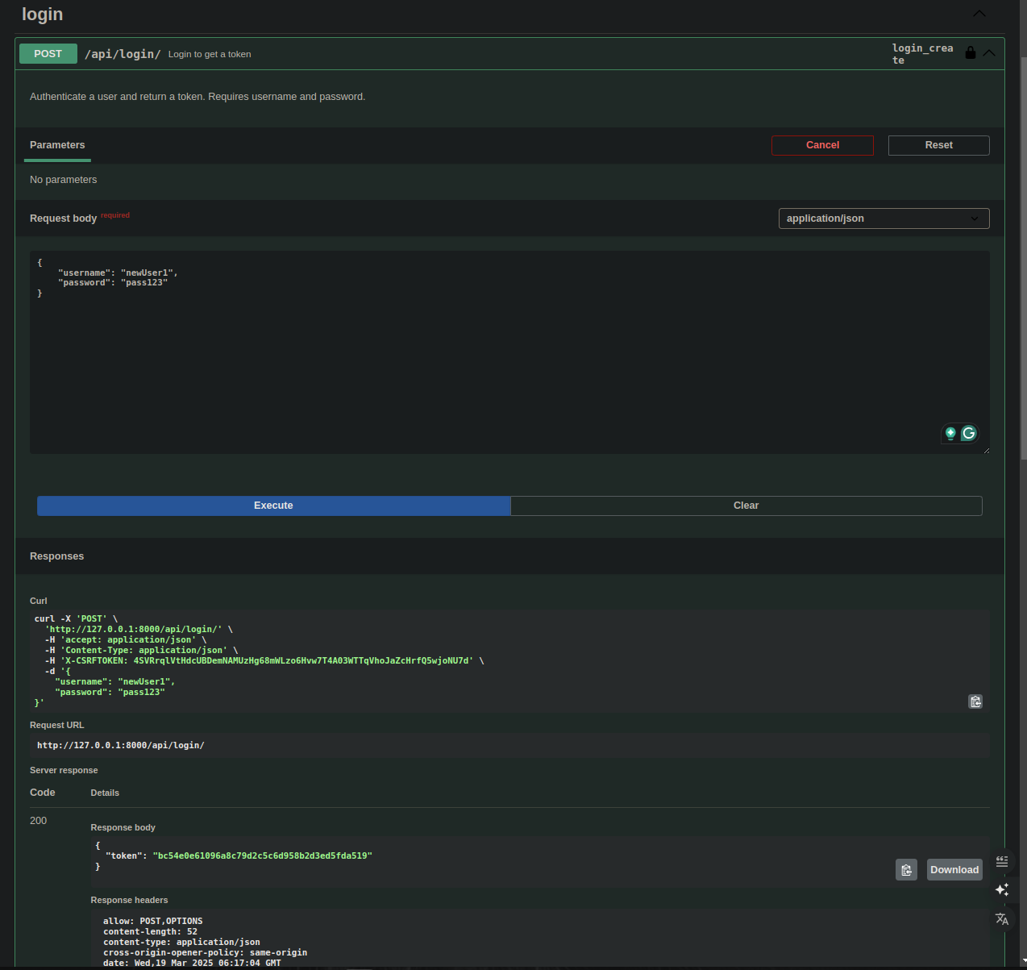
Task: Select the Parameters tab
Action: pyautogui.click(x=57, y=145)
